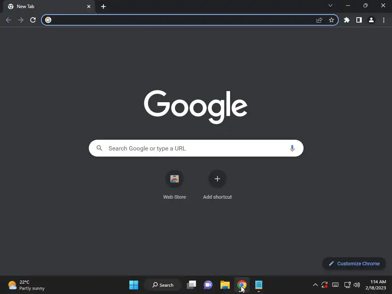Click the update sync tray icon

[x=325, y=285]
